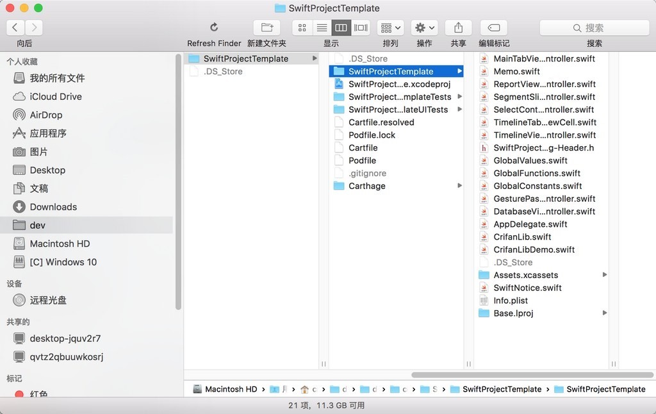Switch to Cover Flow view
The image size is (656, 414).
pyautogui.click(x=361, y=28)
